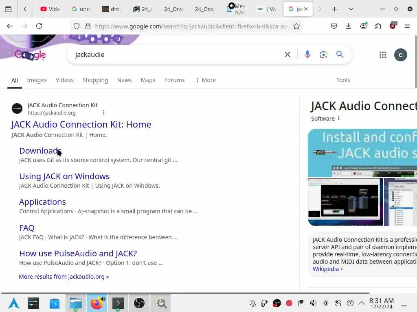
Task: Open Firefox View from the tab bar
Action: pyautogui.click(x=8, y=9)
